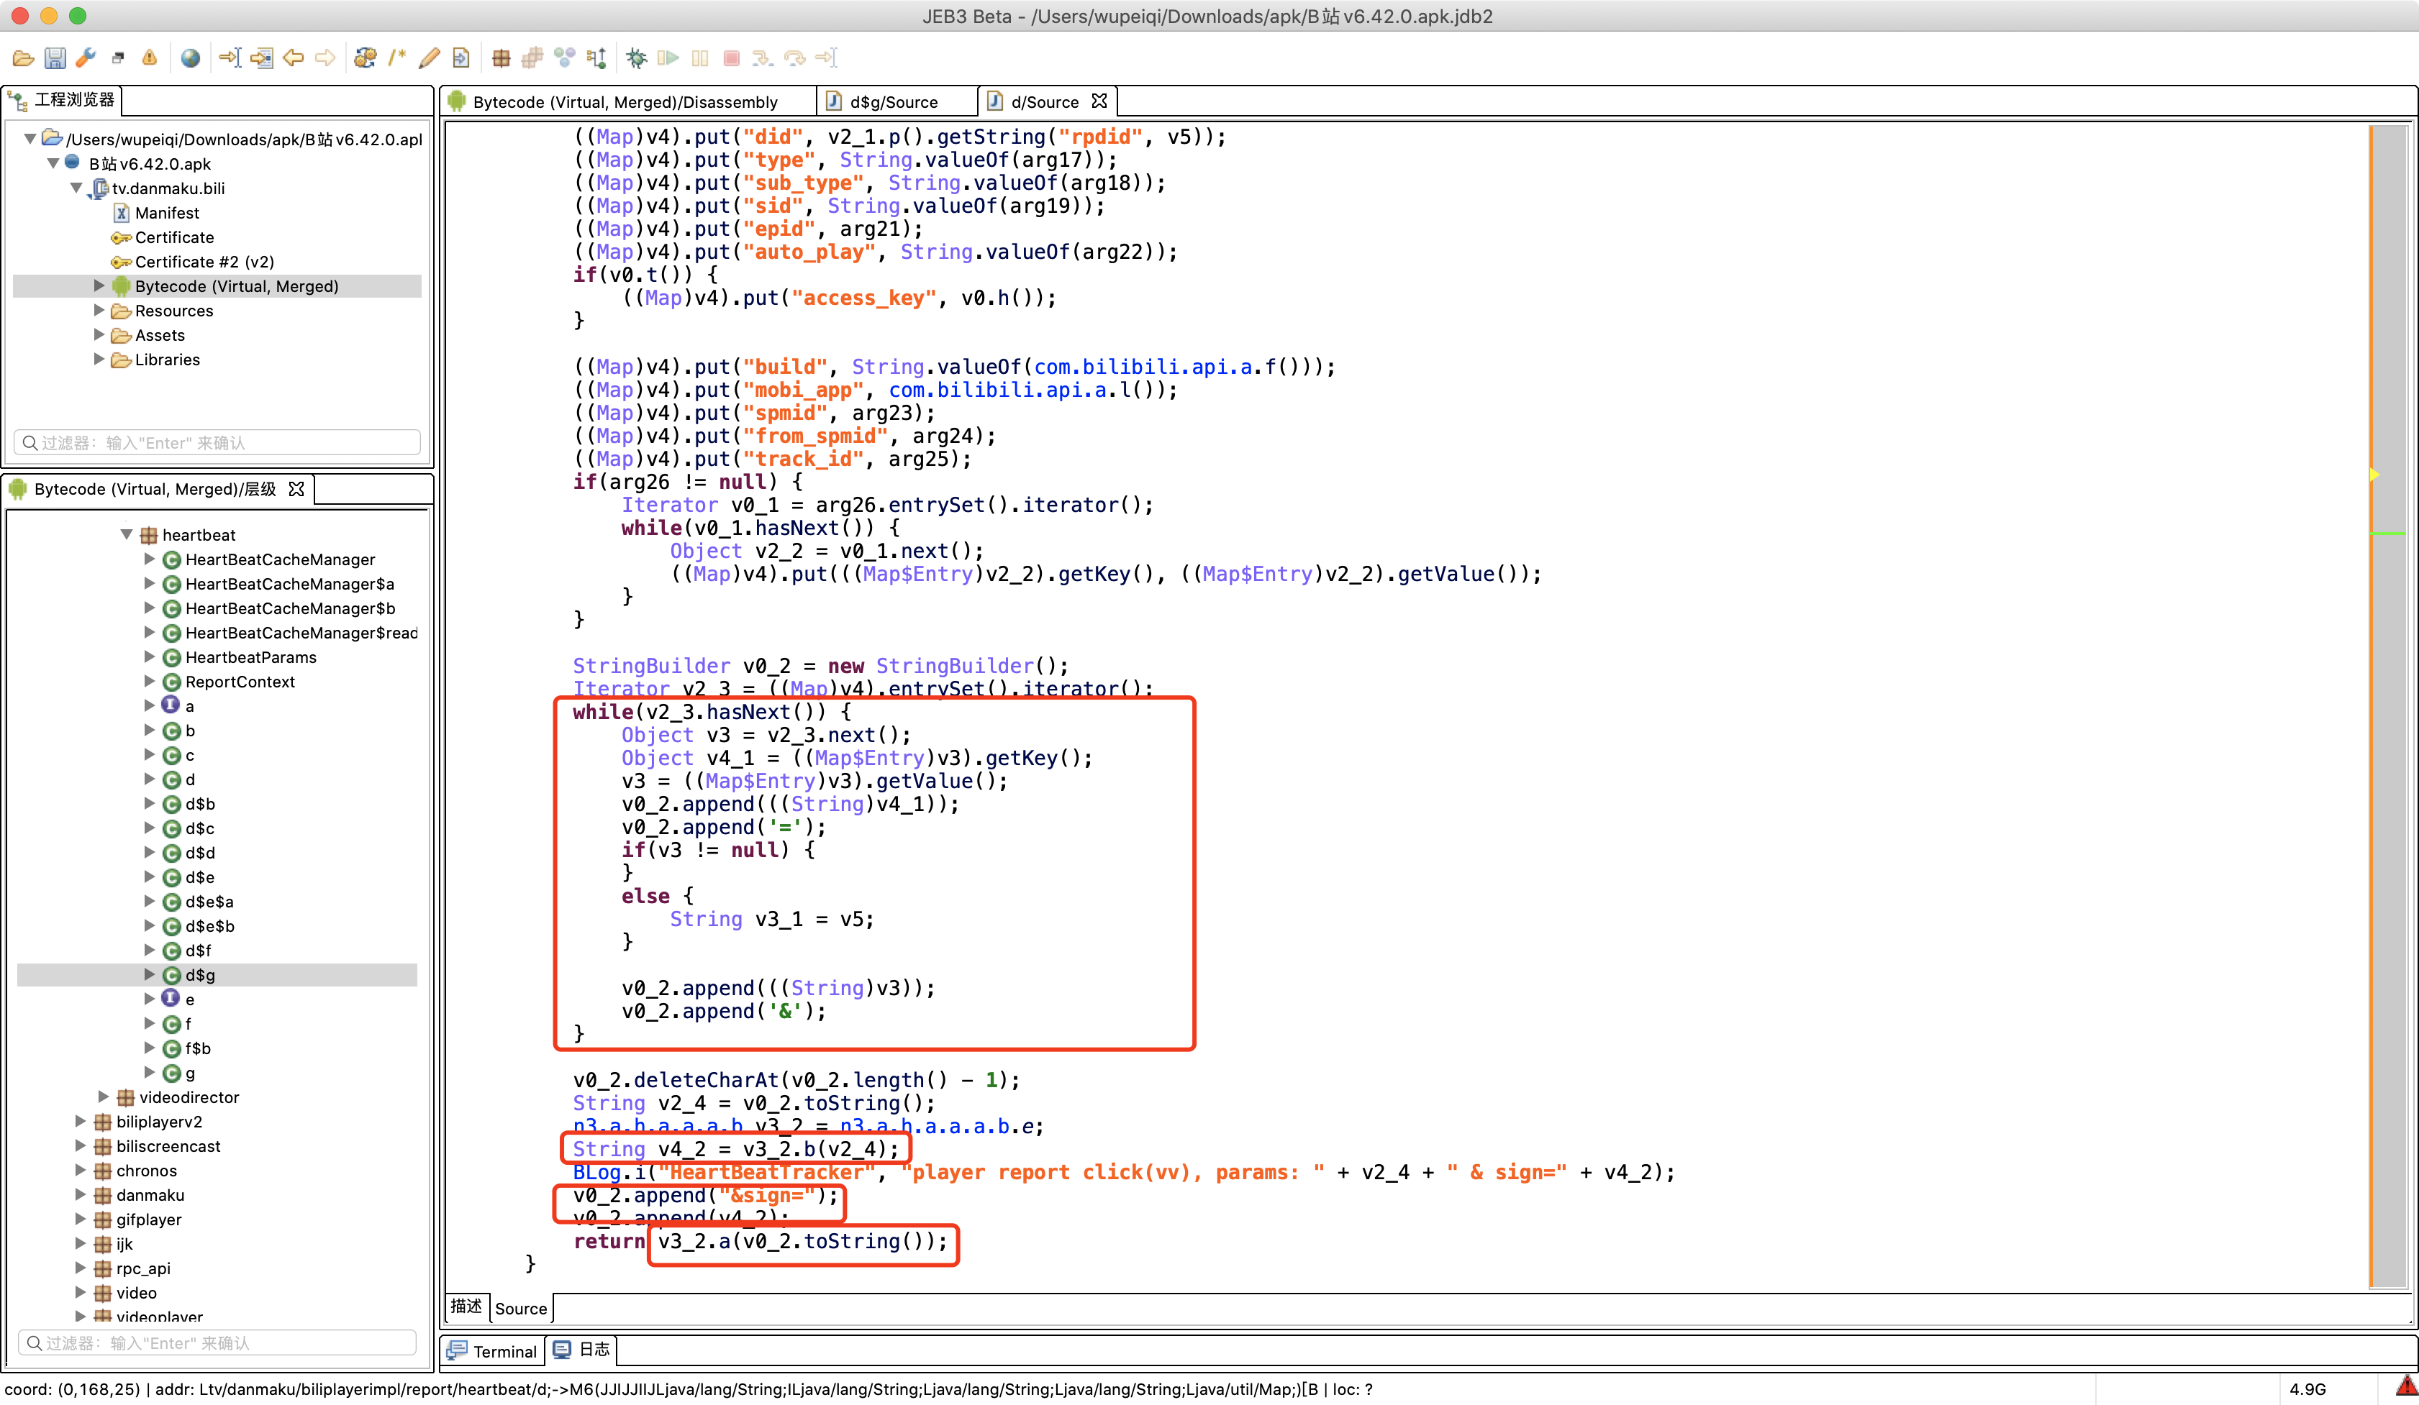The width and height of the screenshot is (2419, 1405).
Task: Click the debugger run/resume toolbar icon
Action: pos(668,58)
